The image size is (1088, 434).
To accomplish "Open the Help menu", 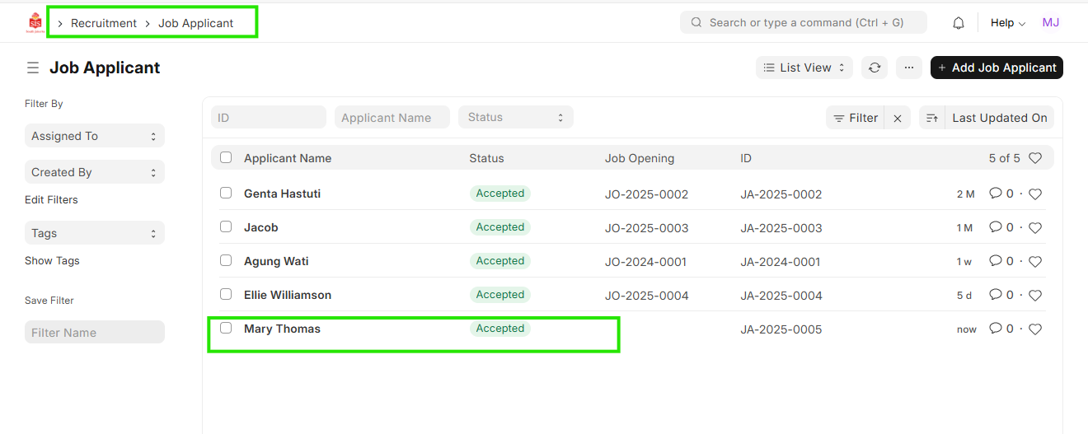I will [x=1007, y=23].
